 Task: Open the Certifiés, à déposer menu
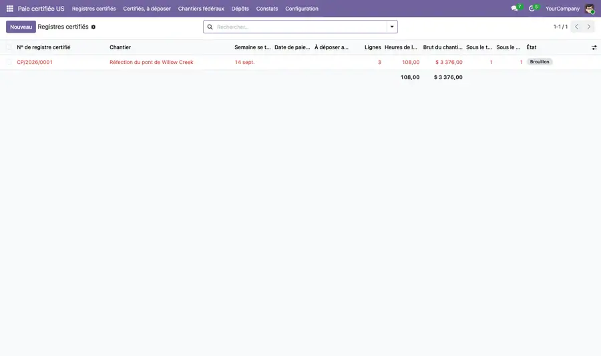pos(147,9)
